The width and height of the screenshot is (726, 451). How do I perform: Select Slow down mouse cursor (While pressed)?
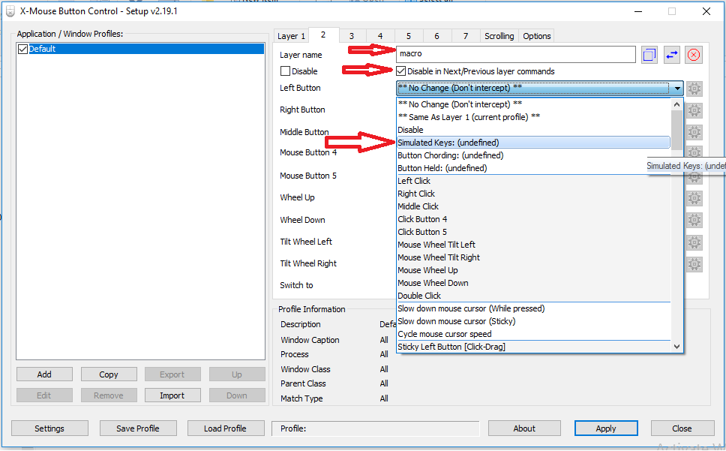click(533, 308)
